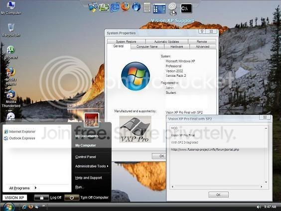This screenshot has width=281, height=211.
Task: Click scroll up arrow in support info box
Action: point(266,128)
